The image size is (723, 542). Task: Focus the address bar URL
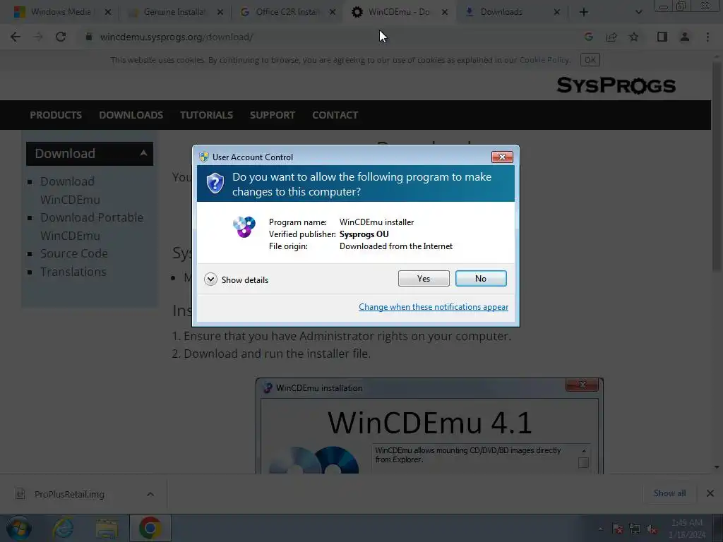point(177,37)
